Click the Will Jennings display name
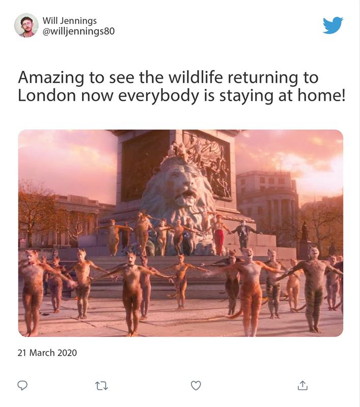The height and width of the screenshot is (407, 360). (69, 20)
